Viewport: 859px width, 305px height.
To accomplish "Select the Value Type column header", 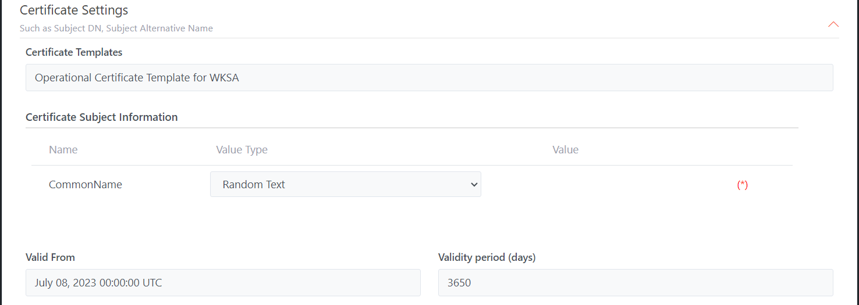I will (242, 150).
